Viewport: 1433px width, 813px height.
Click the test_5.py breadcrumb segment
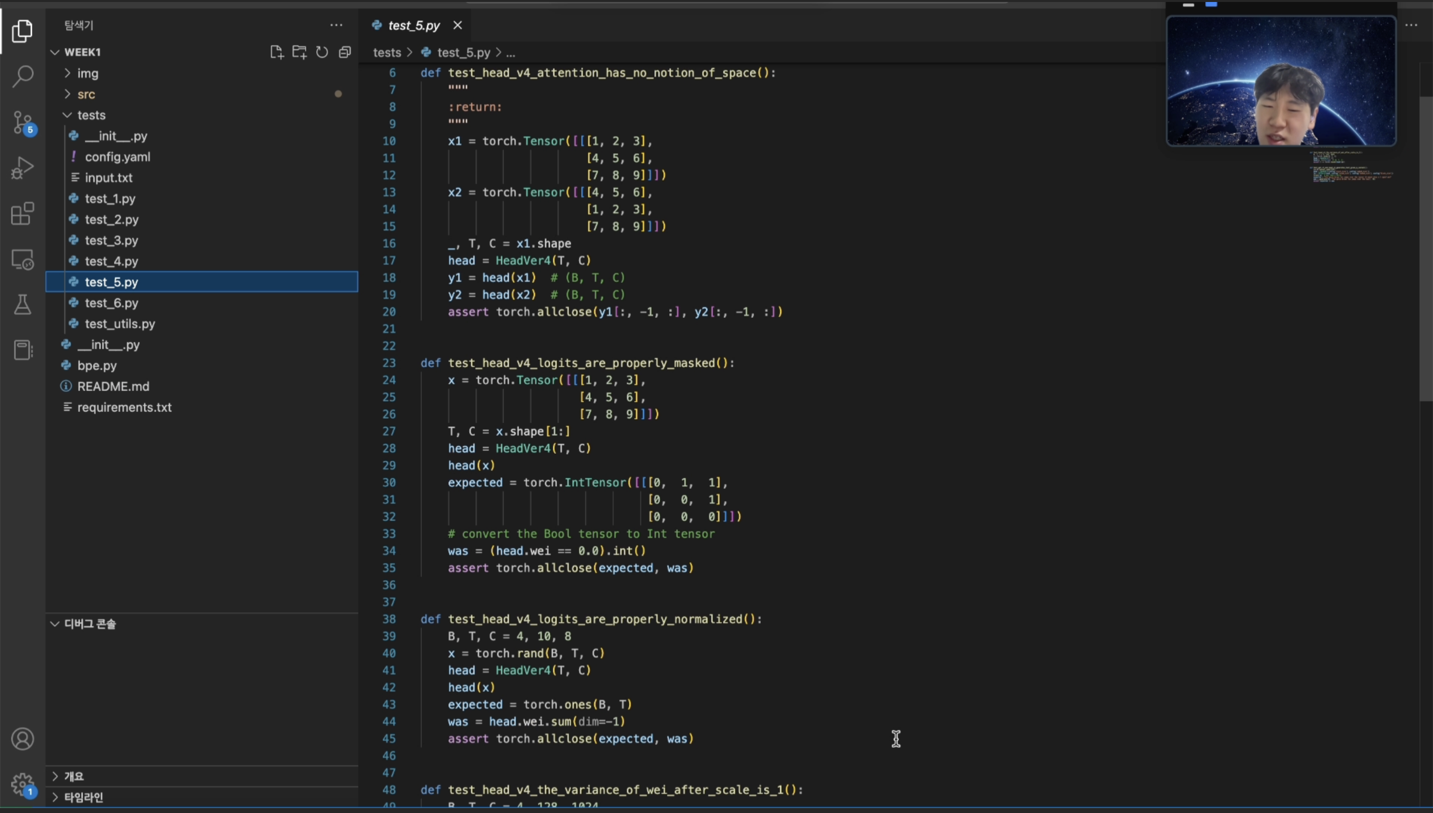point(463,52)
